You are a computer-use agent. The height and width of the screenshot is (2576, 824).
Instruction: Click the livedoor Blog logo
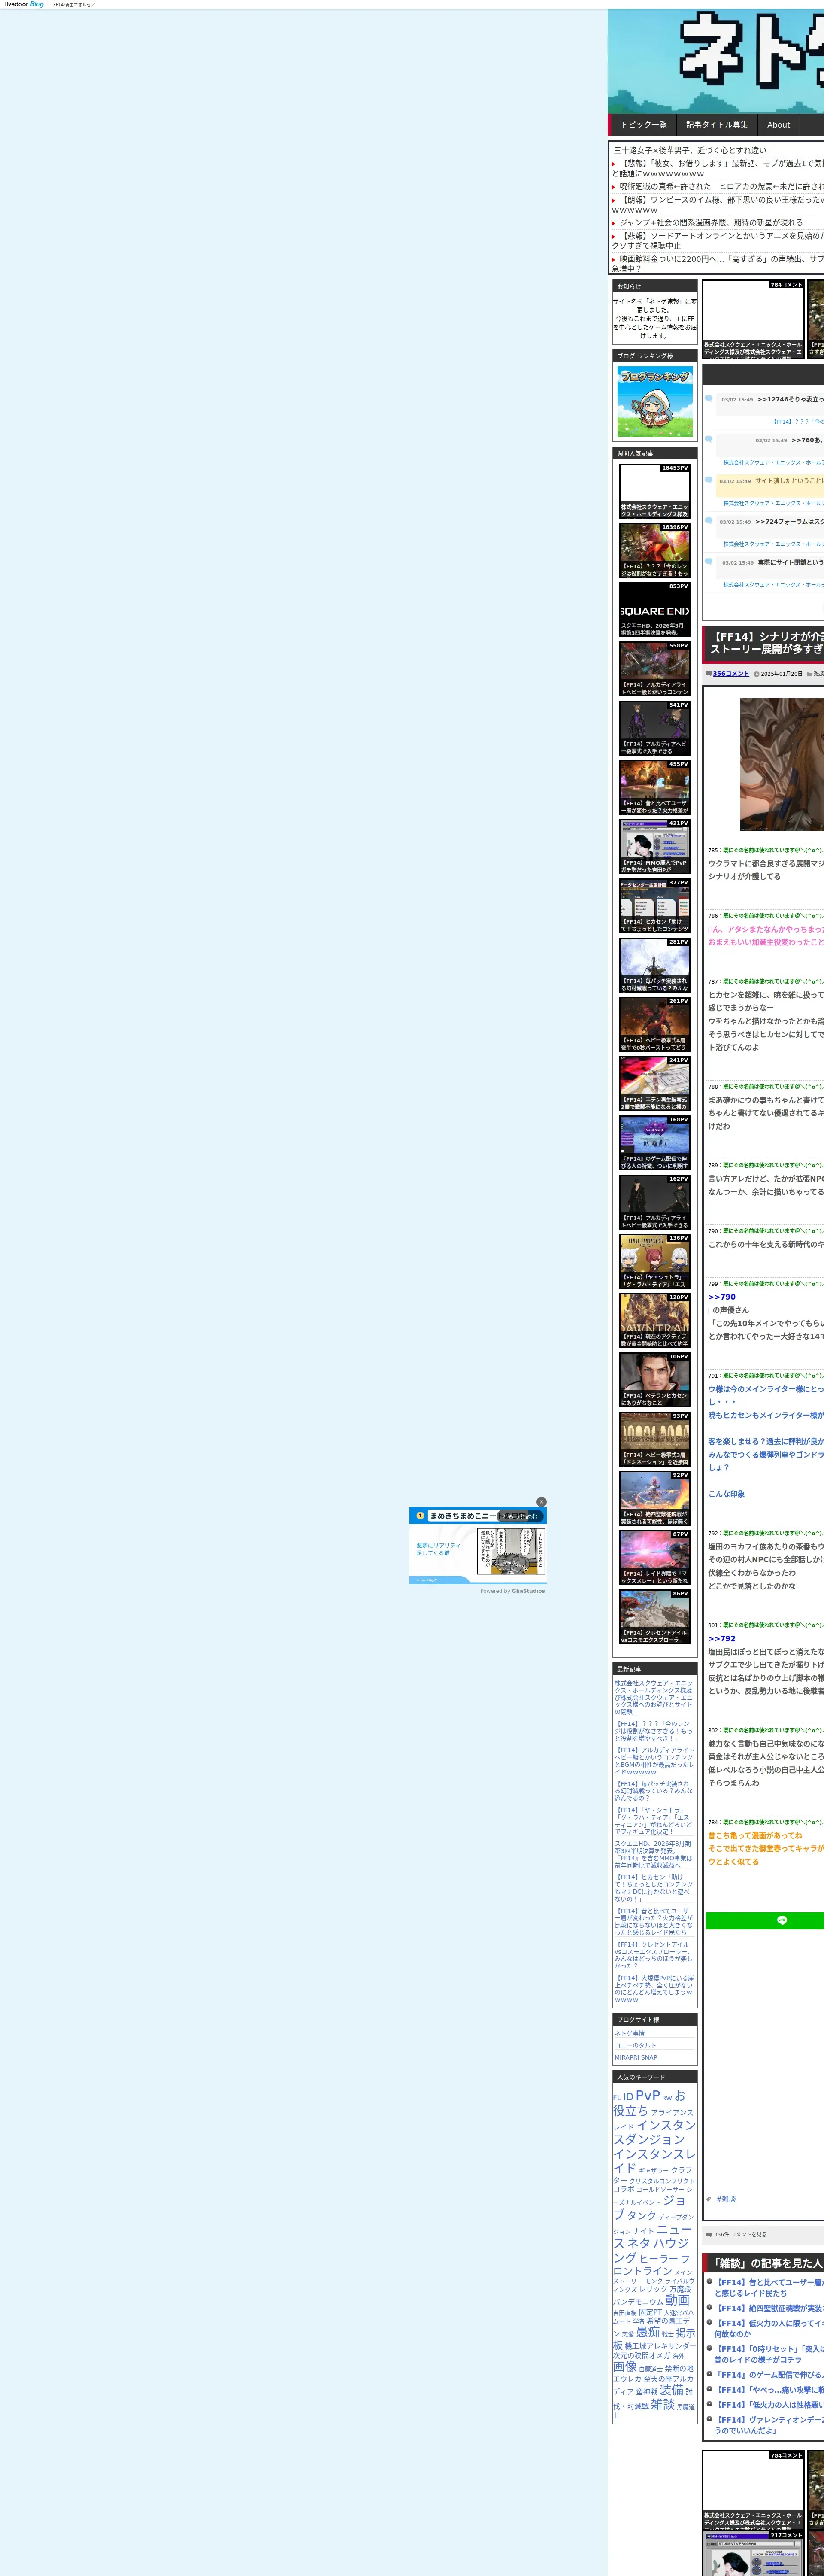point(24,4)
